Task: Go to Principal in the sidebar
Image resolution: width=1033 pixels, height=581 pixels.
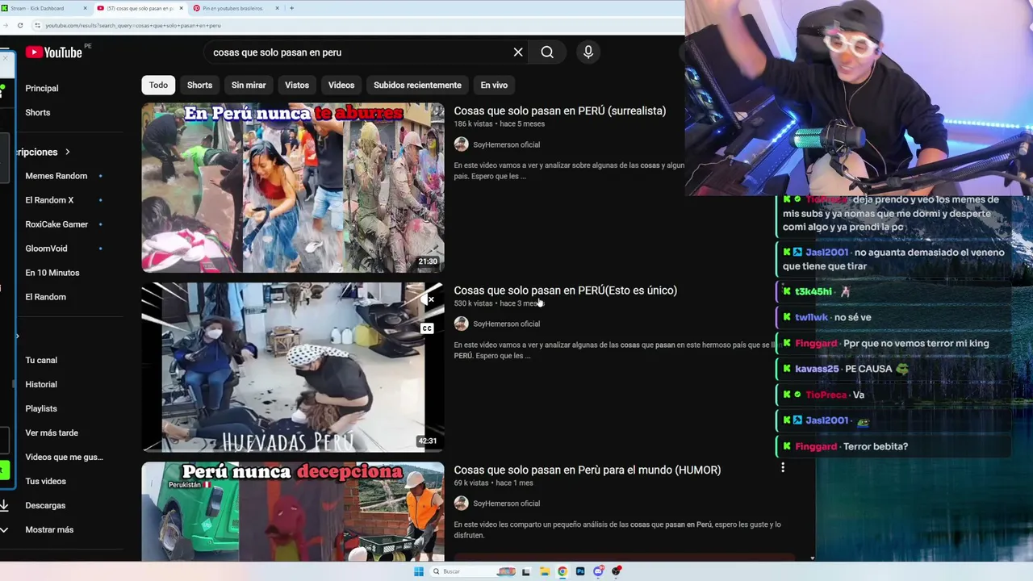Action: click(42, 88)
